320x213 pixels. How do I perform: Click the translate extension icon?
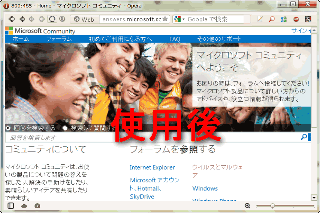284,19
